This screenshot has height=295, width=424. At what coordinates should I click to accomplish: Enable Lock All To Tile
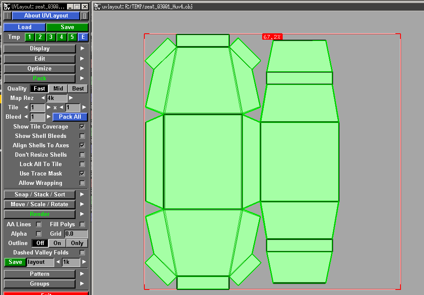coord(82,164)
